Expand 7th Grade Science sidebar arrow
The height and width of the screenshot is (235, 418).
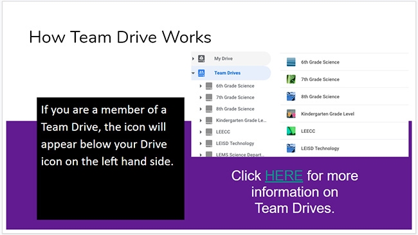coord(201,98)
